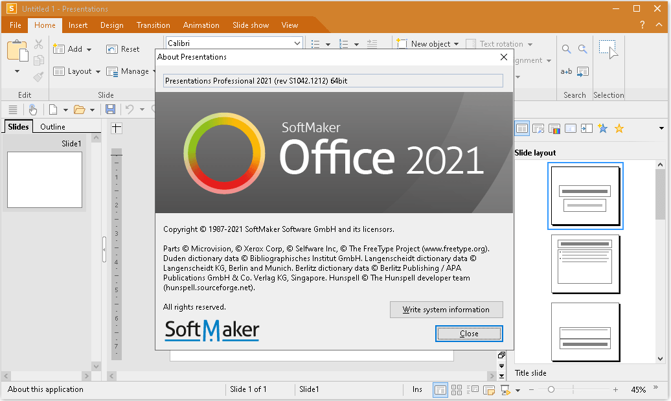Image resolution: width=671 pixels, height=401 pixels.
Task: Click the Paste clipboard icon
Action: click(x=17, y=51)
